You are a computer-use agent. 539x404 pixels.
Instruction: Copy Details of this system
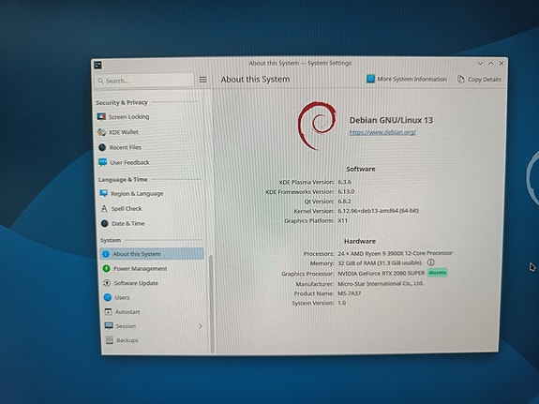point(479,79)
